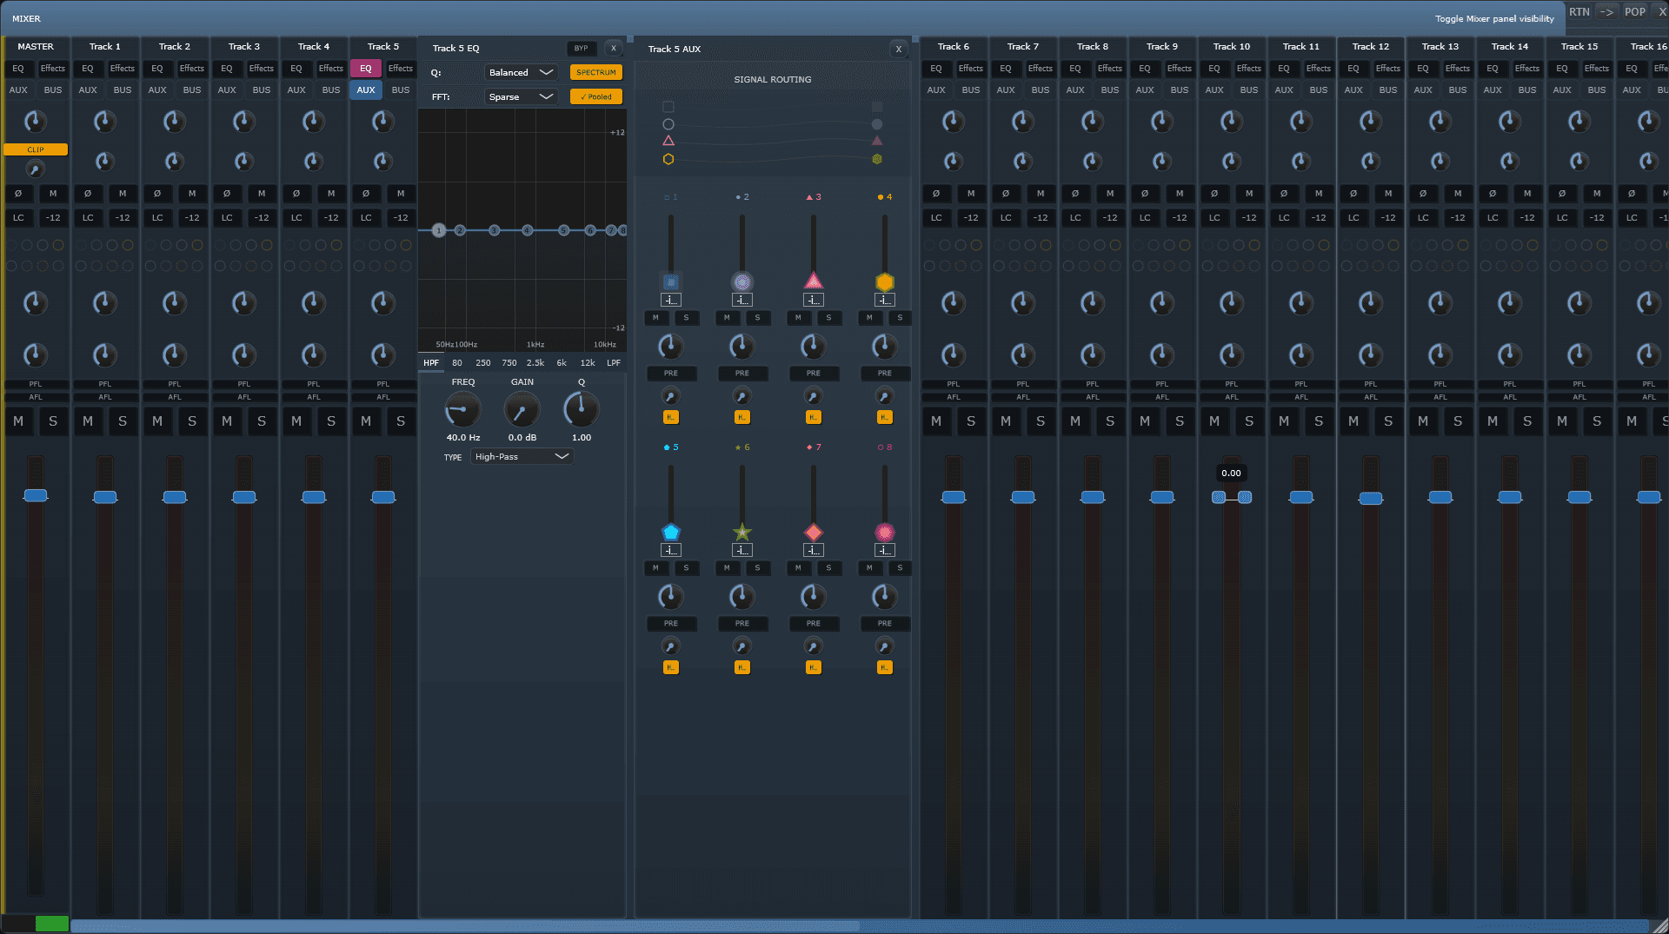Click the phase invert Ø button on Track 3
Viewport: 1669px width, 934px height.
227,194
